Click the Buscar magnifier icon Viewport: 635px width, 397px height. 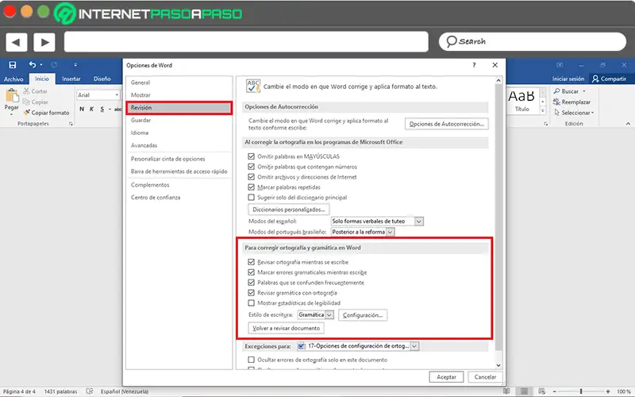click(557, 91)
